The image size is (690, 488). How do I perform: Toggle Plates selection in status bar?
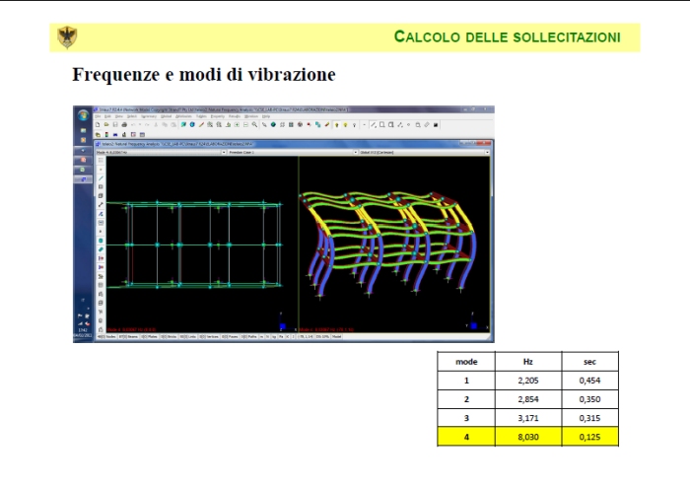pyautogui.click(x=150, y=336)
